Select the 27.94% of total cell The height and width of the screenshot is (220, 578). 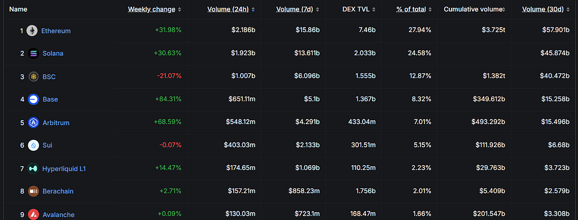click(x=419, y=30)
